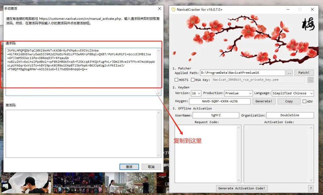323x195 pixels.
Task: Click the Copy button in KeyGen
Action: point(289,101)
